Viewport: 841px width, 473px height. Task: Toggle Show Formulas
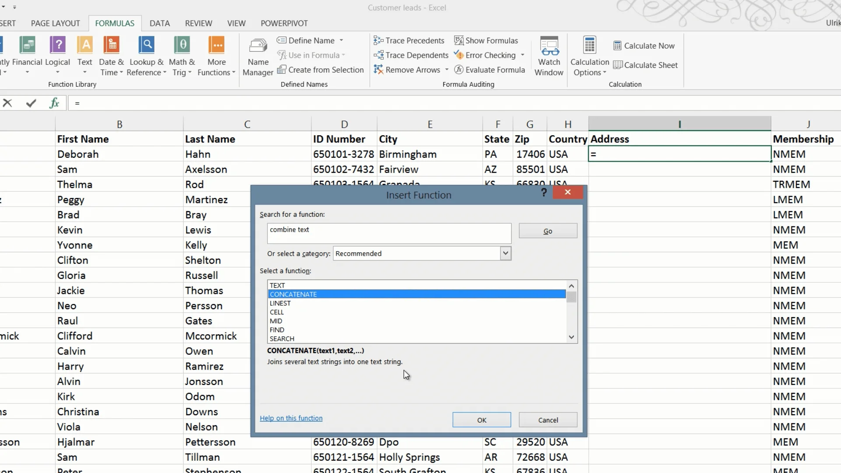[486, 41]
